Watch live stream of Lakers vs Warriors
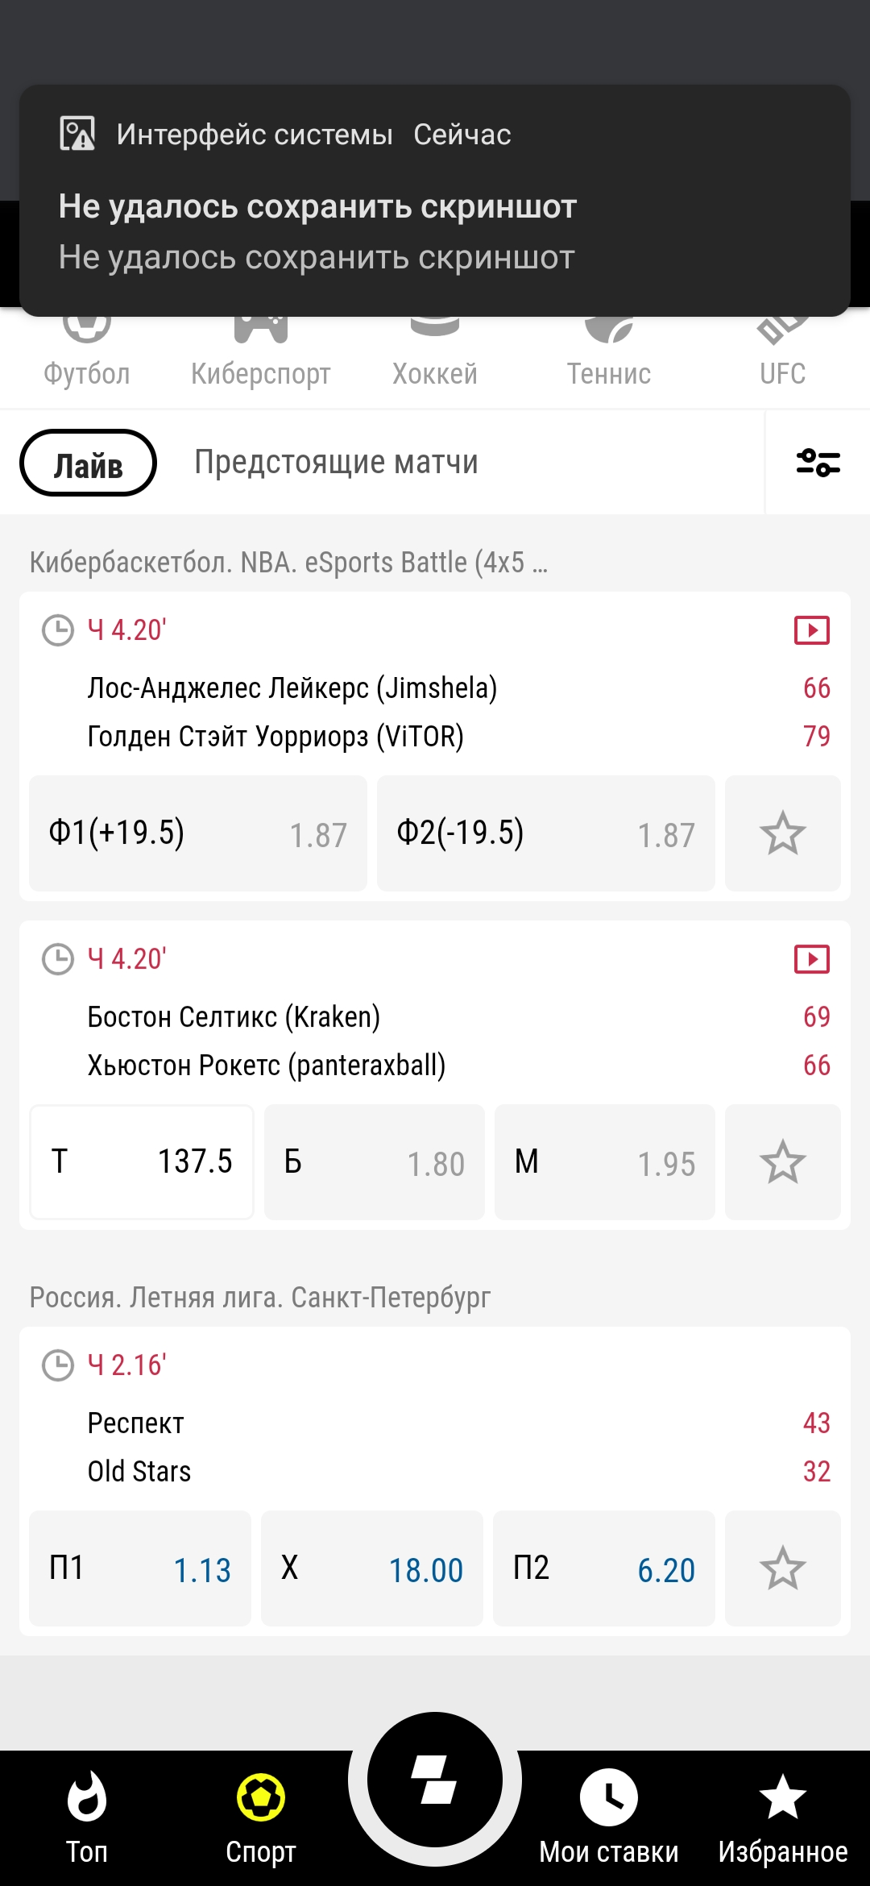The image size is (870, 1886). pyautogui.click(x=812, y=630)
